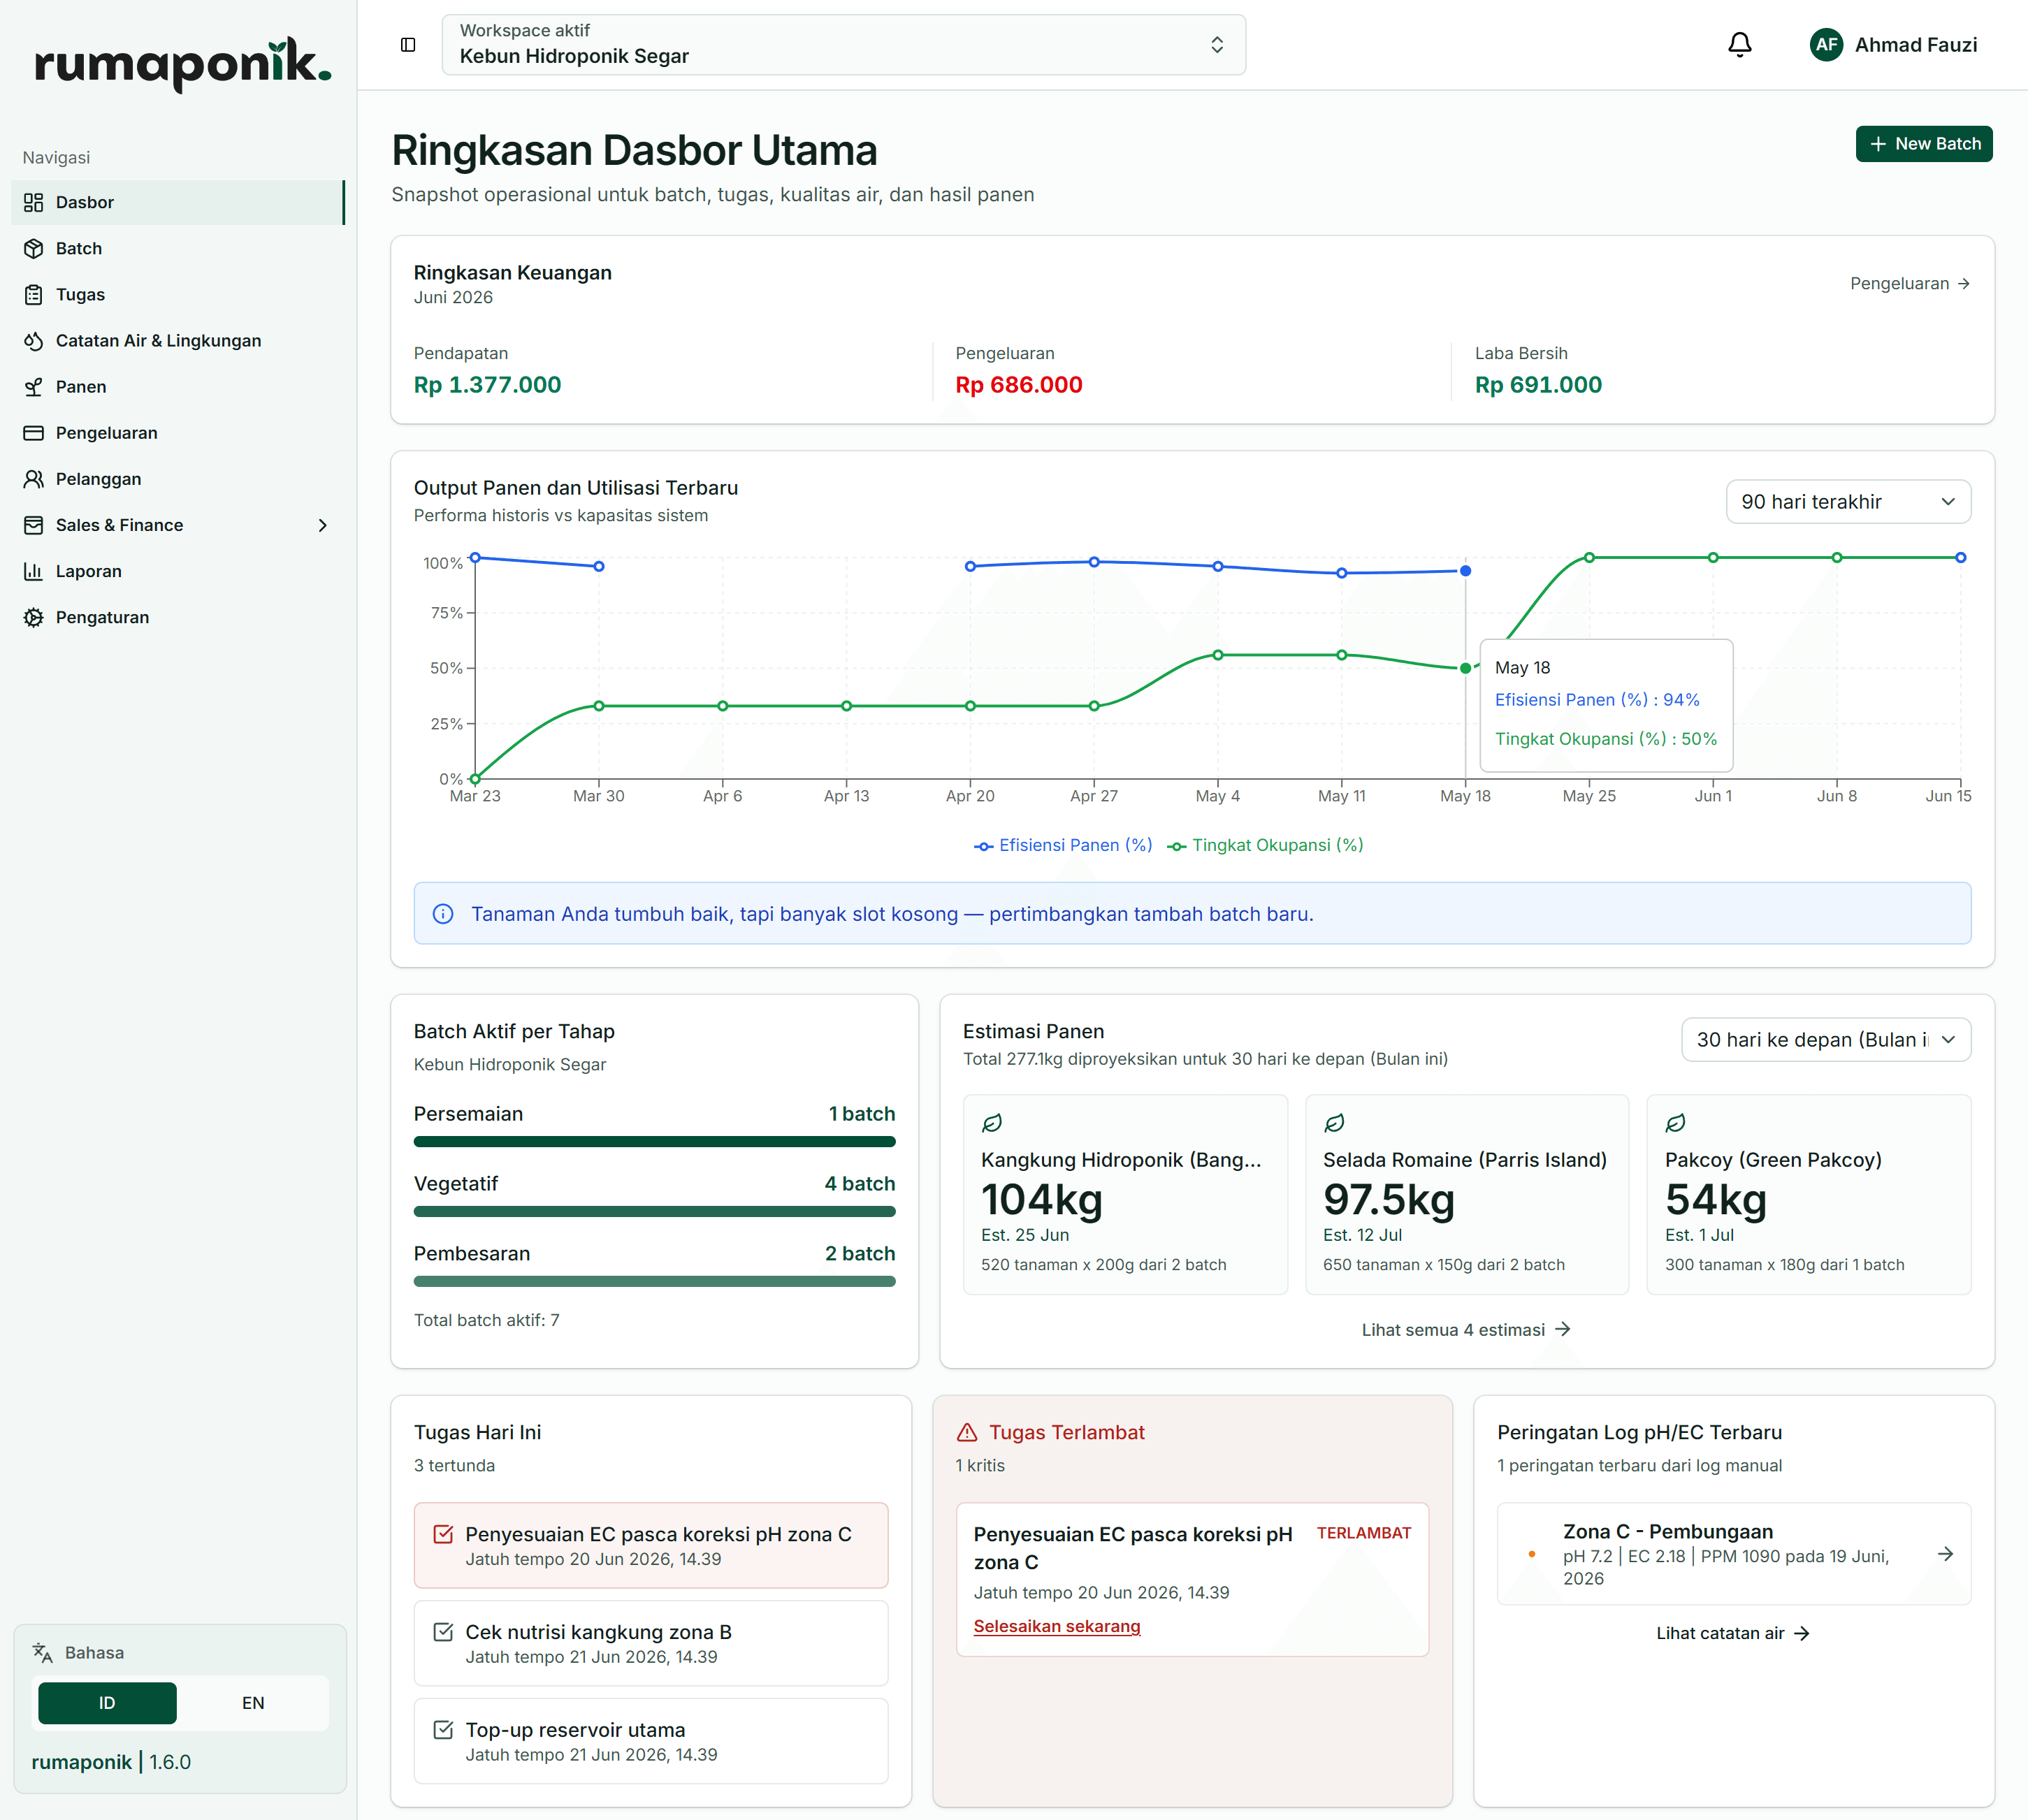
Task: Click the Catatan Air droplet icon
Action: (x=34, y=341)
